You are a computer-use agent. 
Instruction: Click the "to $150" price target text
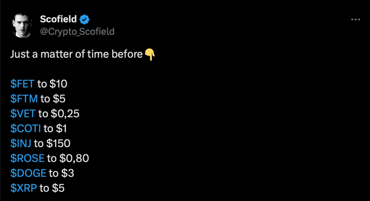click(x=52, y=143)
